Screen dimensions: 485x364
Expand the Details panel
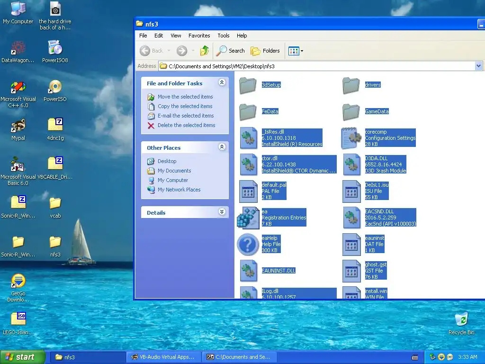(x=222, y=212)
